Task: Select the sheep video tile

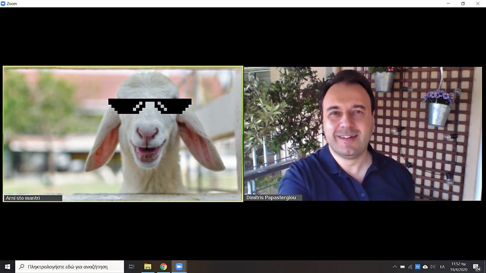Action: pyautogui.click(x=123, y=134)
